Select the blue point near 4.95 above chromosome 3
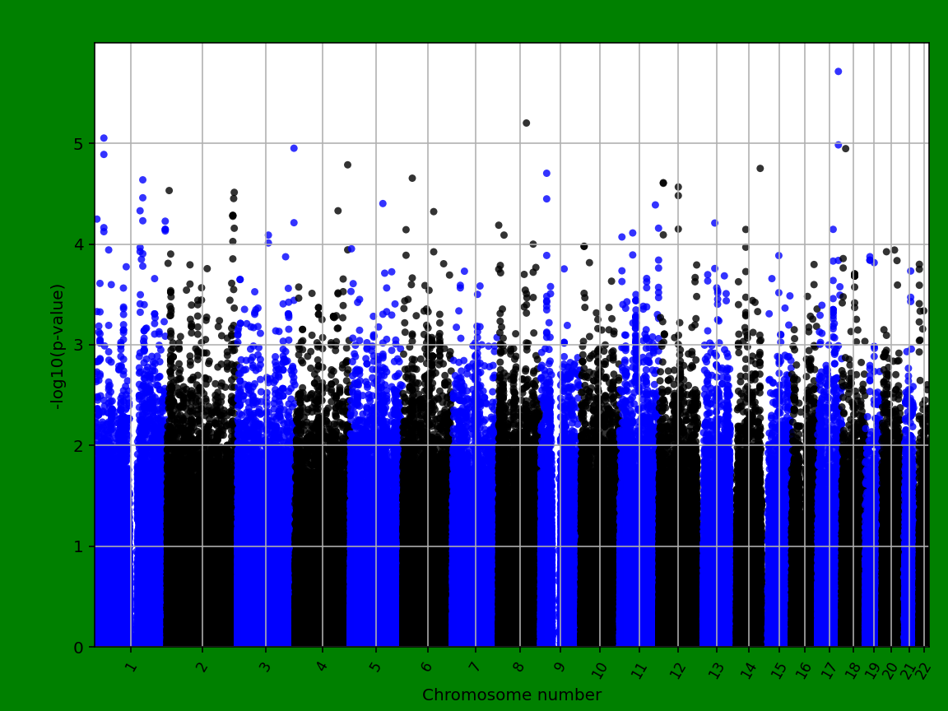 point(294,148)
